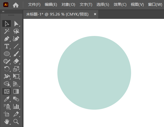Open the 对象(O) menu

tap(68, 5)
